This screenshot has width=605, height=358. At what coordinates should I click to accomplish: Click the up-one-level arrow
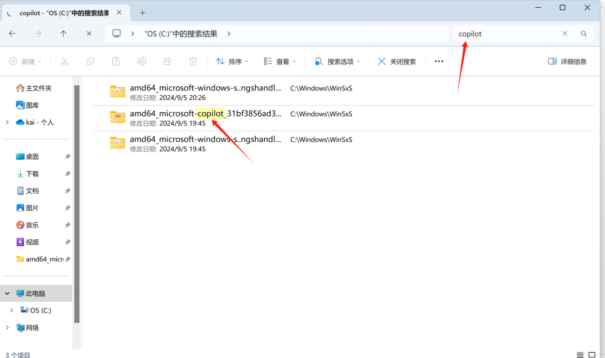[x=64, y=34]
